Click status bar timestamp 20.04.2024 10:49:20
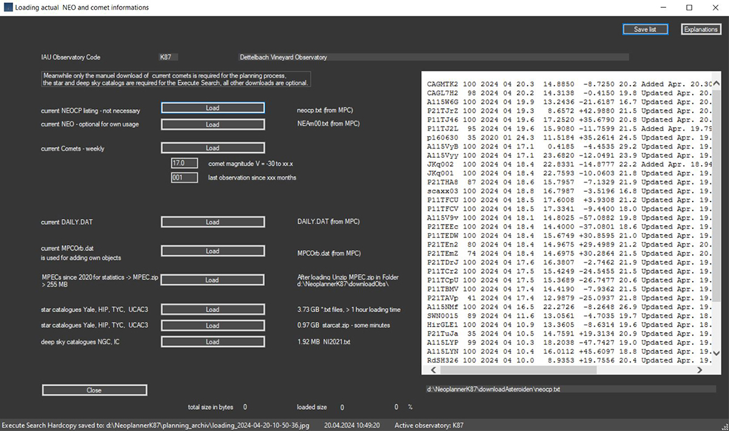 [351, 426]
